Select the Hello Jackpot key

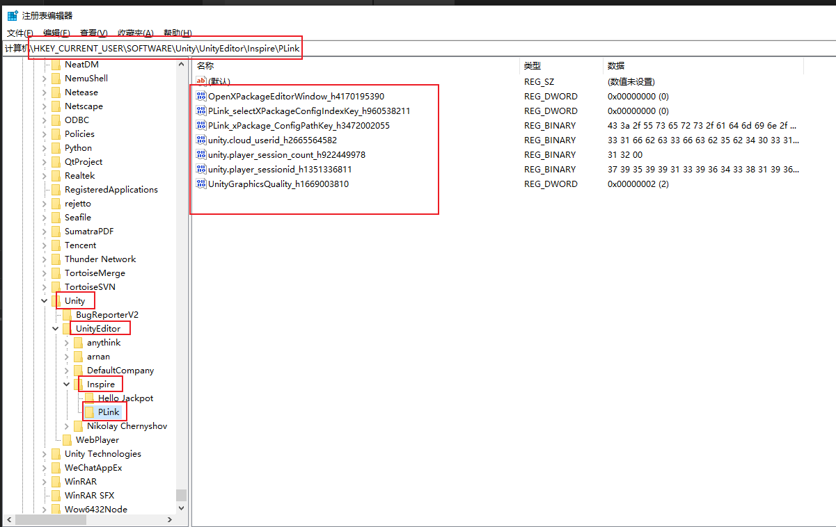[125, 398]
